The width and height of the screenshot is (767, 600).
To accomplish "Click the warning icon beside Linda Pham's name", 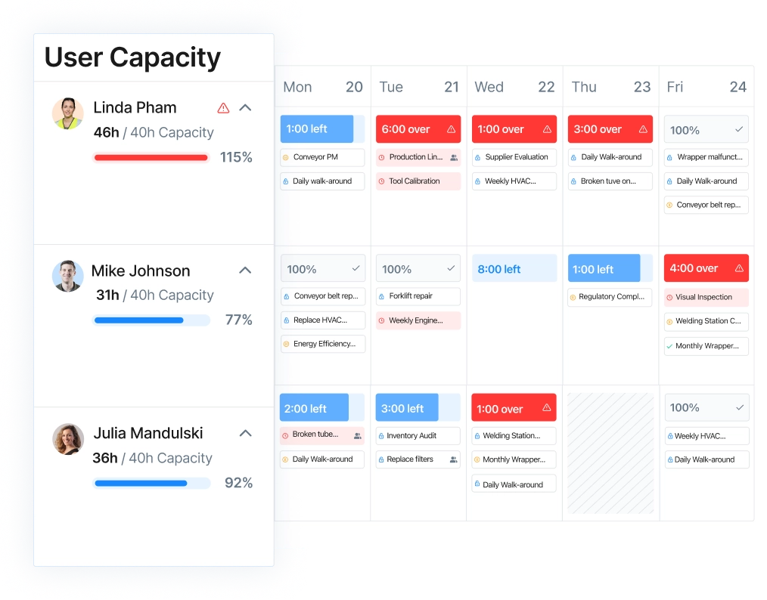I will pos(223,107).
